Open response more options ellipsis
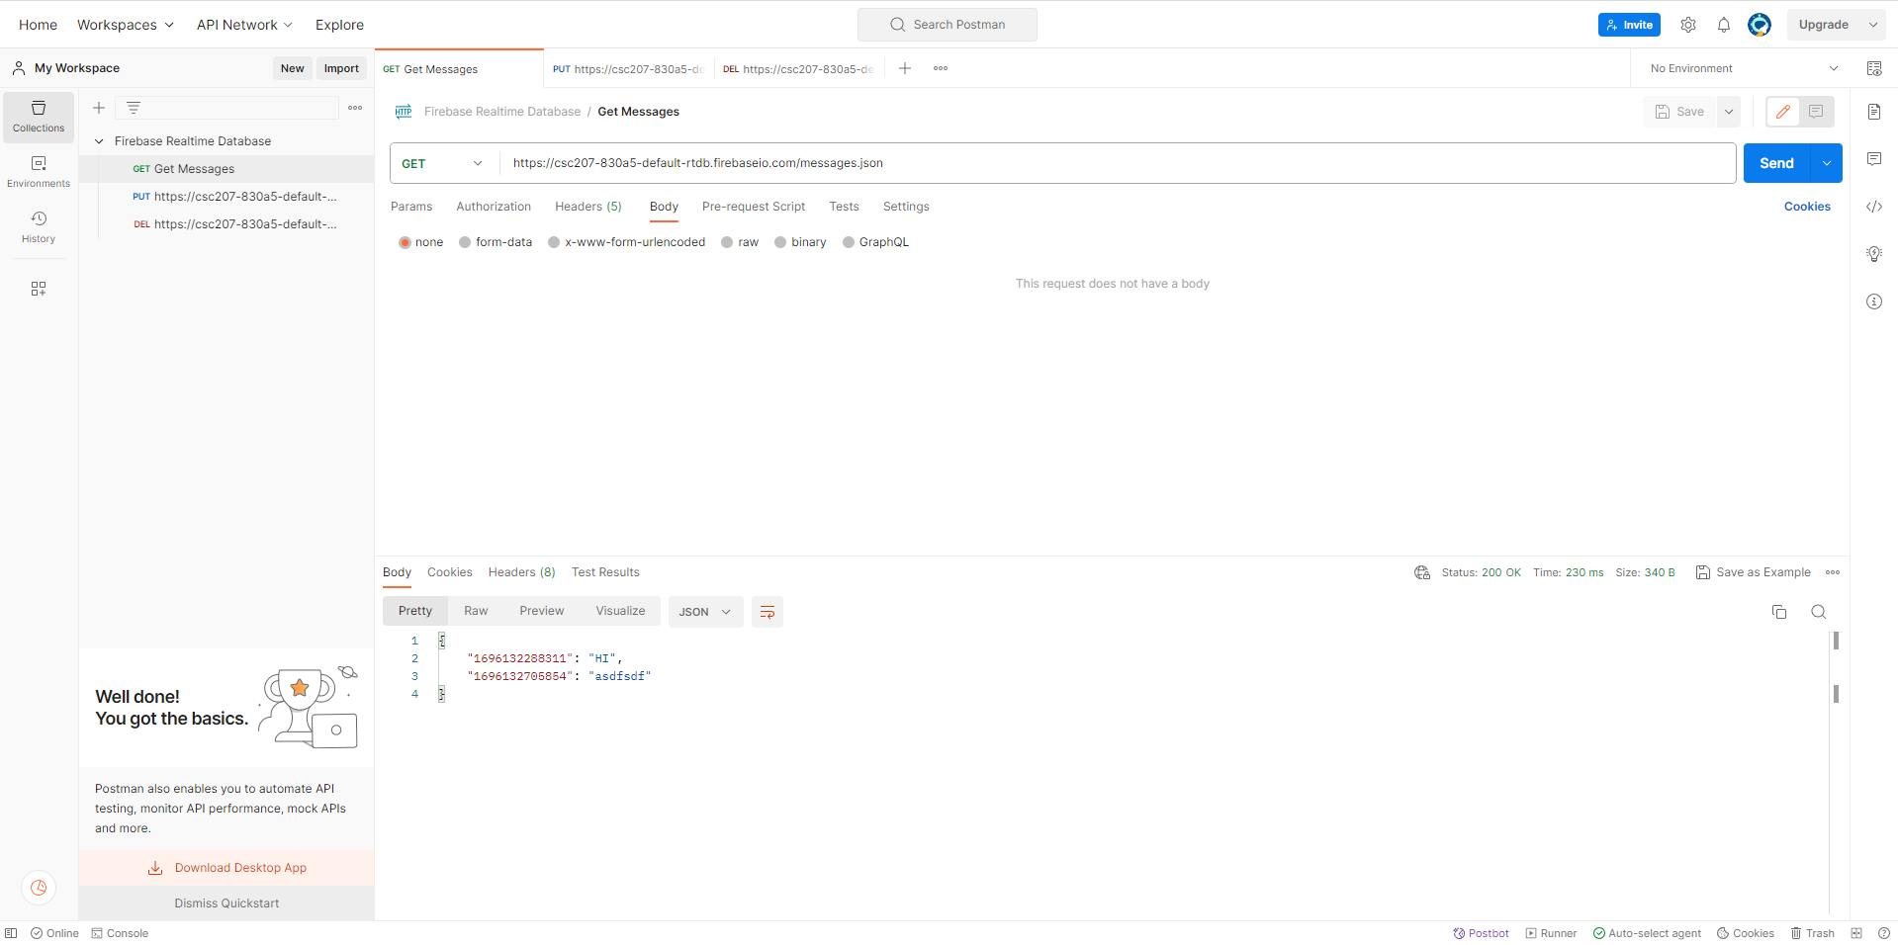 pyautogui.click(x=1833, y=572)
